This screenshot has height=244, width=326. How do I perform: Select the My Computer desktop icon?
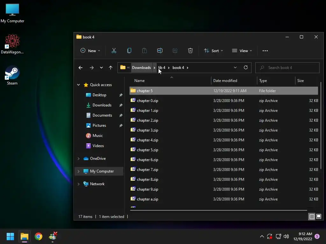pos(12,13)
